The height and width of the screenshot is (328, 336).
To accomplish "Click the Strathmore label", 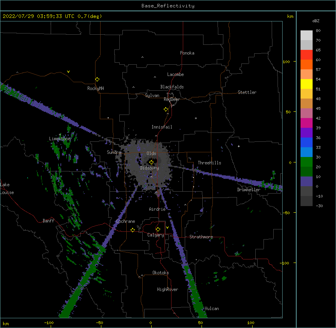I will pos(201,237).
